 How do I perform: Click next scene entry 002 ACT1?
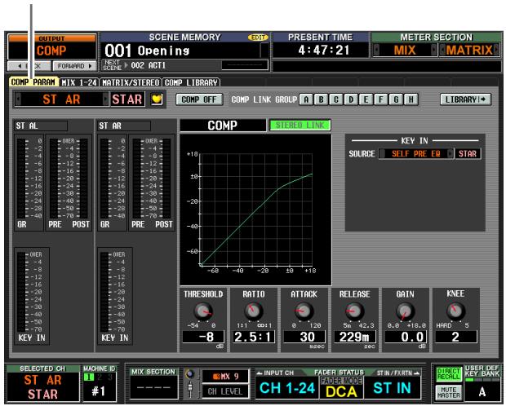pyautogui.click(x=148, y=65)
